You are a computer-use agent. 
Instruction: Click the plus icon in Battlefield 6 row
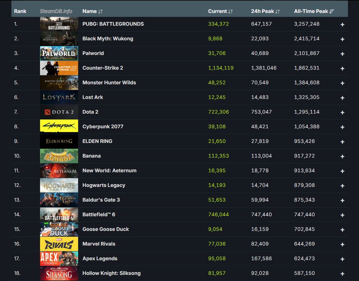coord(342,215)
